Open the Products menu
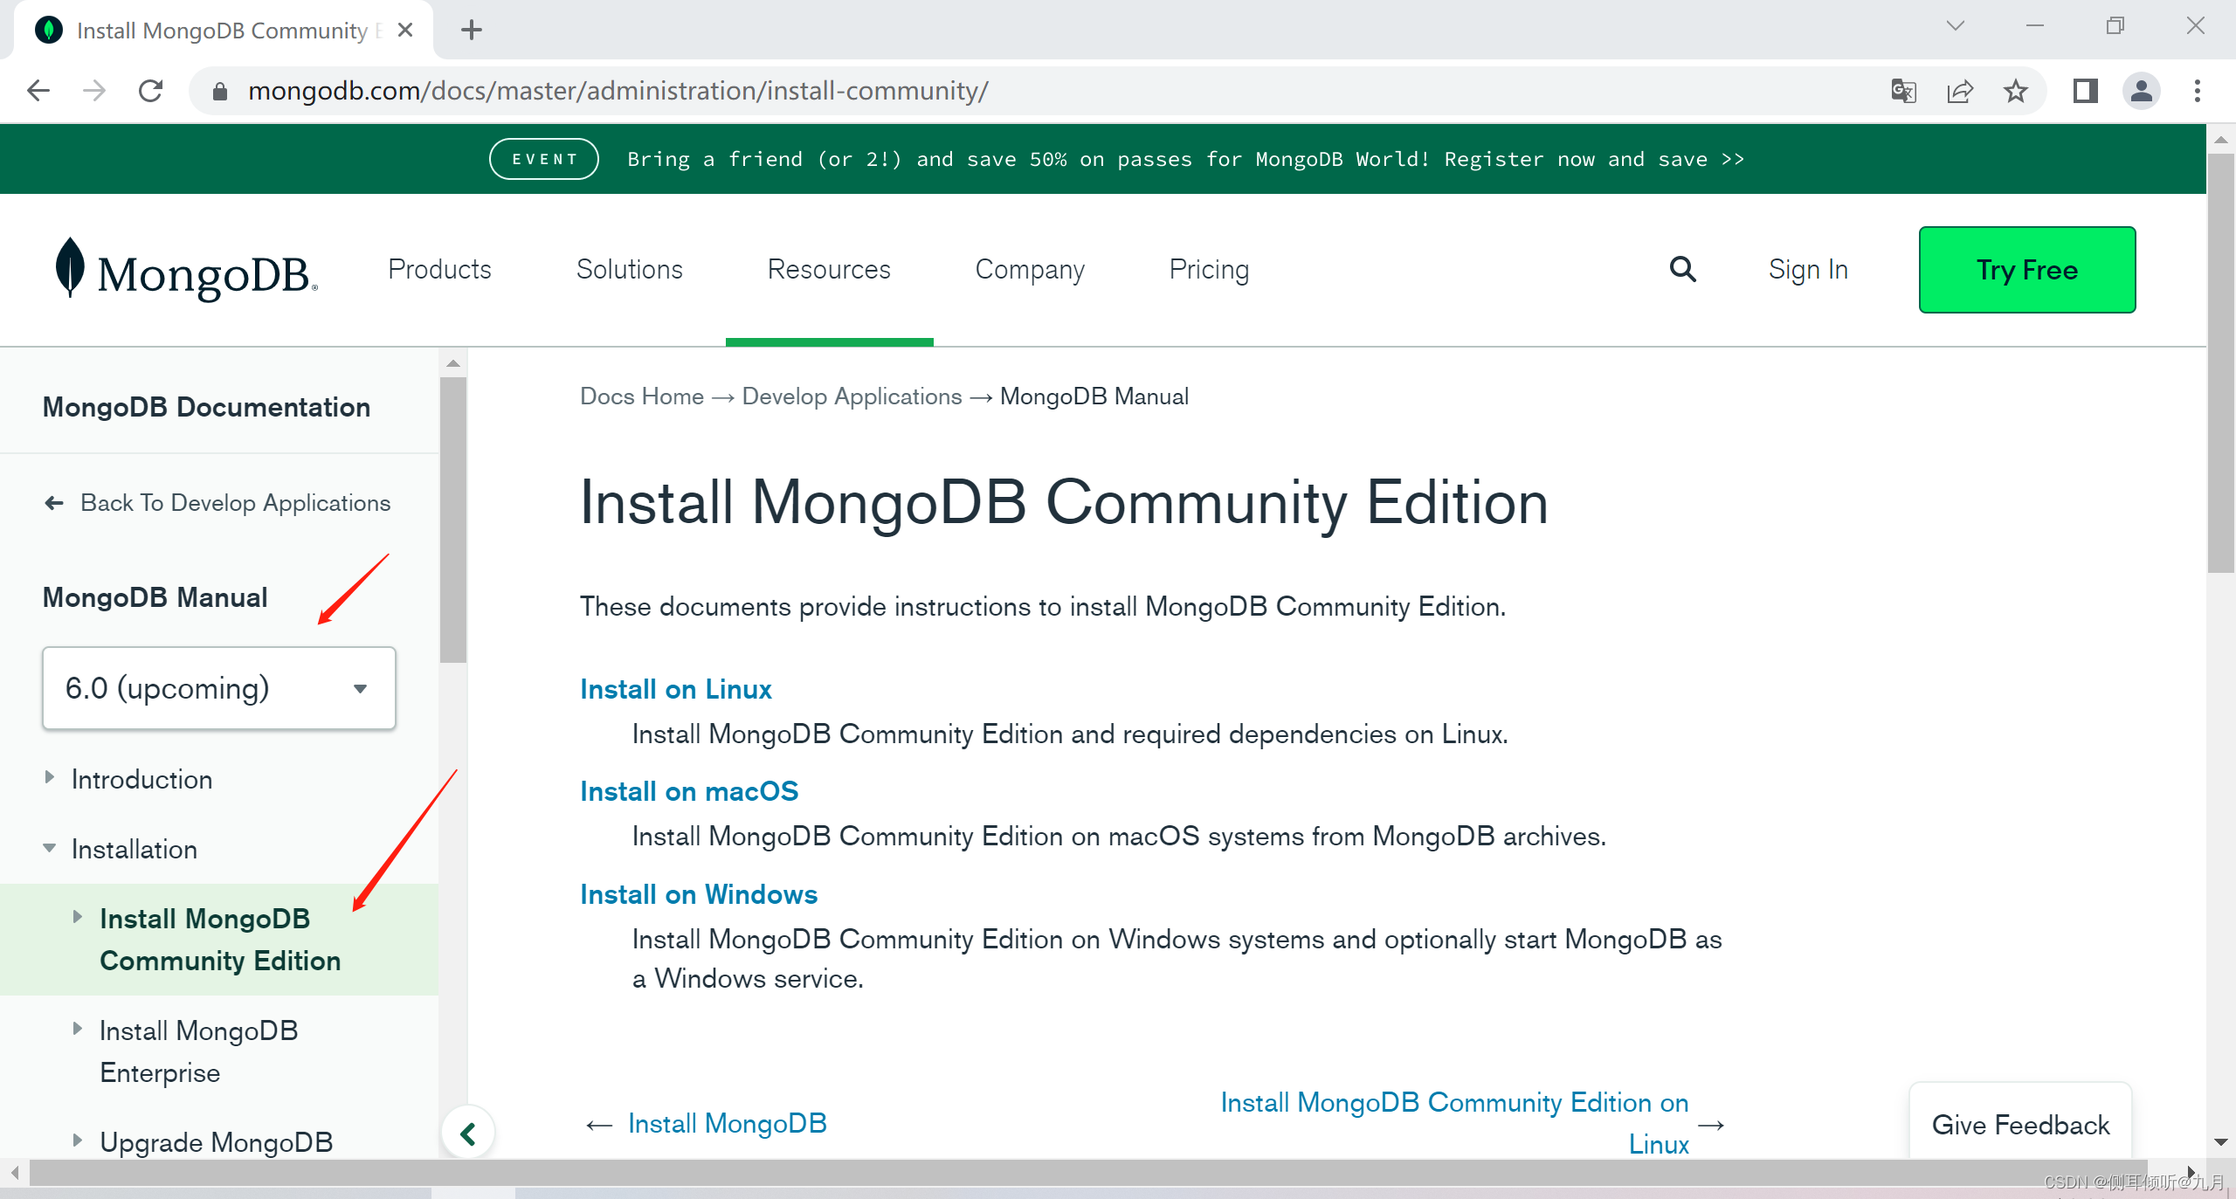 (439, 270)
